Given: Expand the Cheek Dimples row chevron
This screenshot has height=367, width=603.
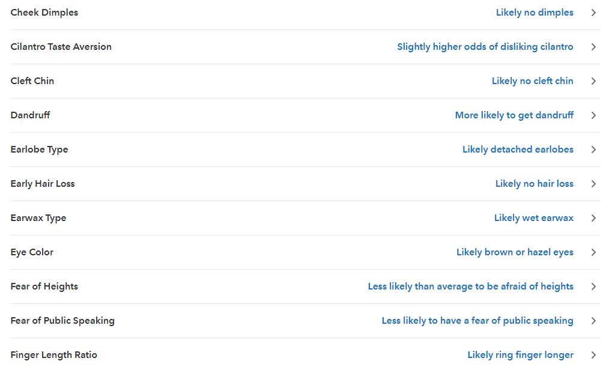Looking at the screenshot, I should tap(593, 13).
